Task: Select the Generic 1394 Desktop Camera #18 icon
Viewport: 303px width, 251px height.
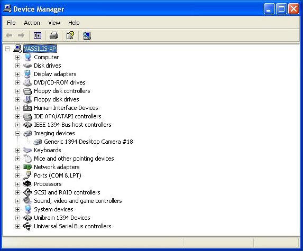Action: pyautogui.click(x=38, y=142)
